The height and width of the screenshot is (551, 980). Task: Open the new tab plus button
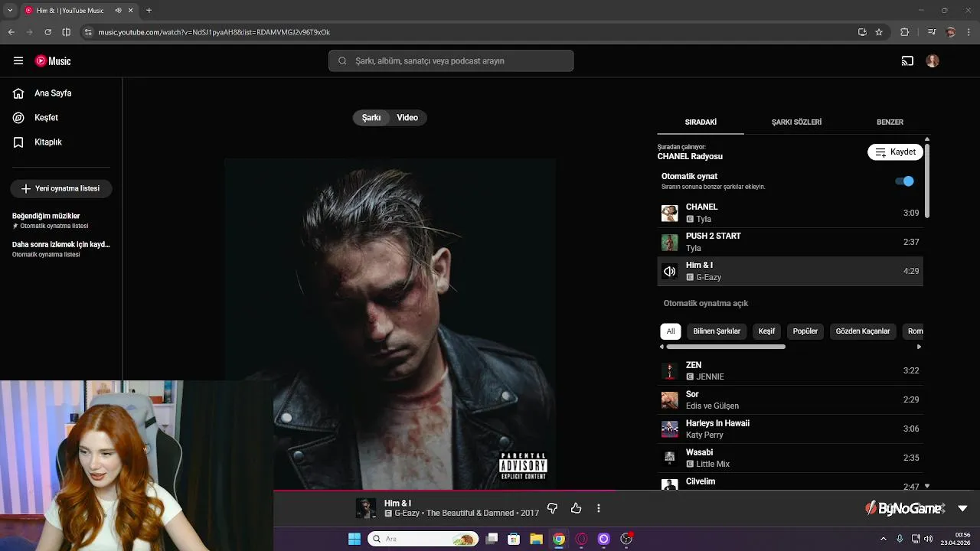pos(149,11)
